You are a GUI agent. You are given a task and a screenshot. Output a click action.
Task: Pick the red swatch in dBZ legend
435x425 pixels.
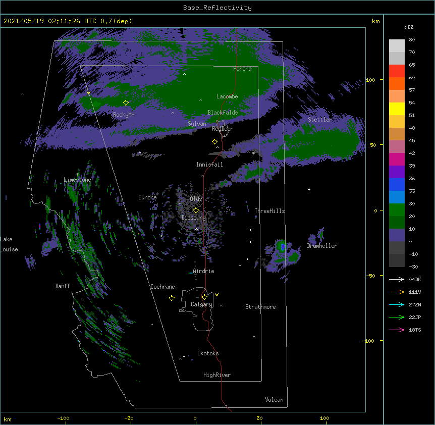point(397,71)
